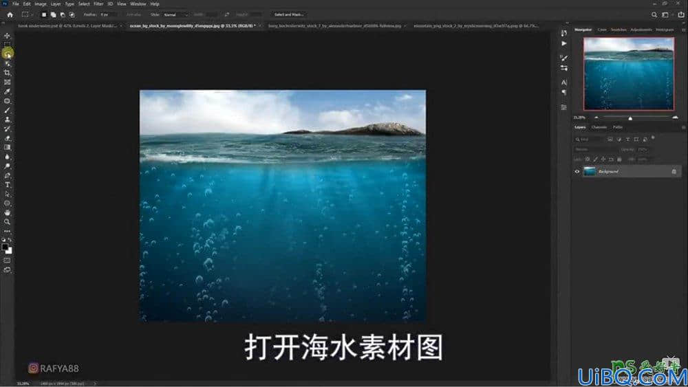
Task: Open the History panel icon in dock
Action: (x=564, y=33)
